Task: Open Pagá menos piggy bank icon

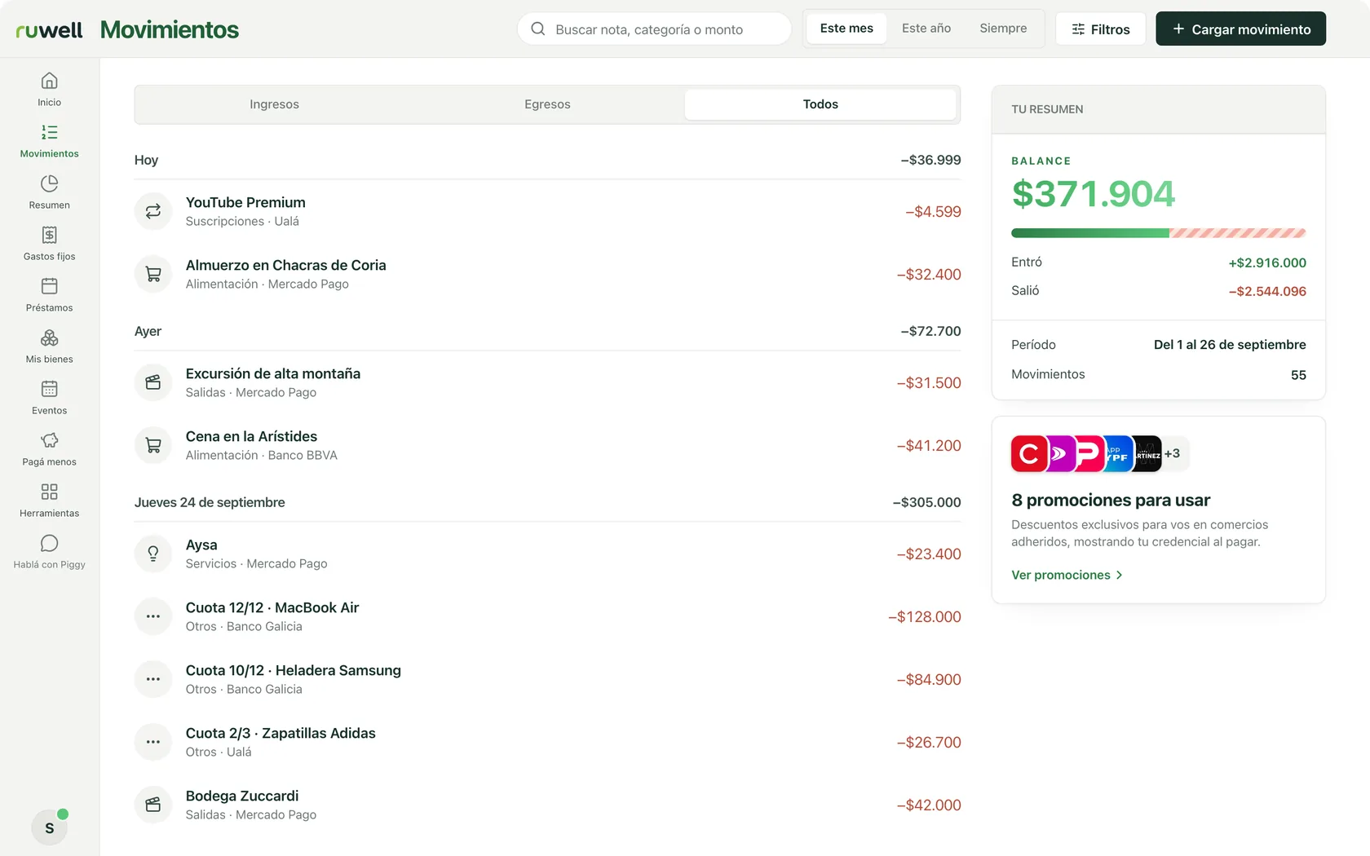Action: [49, 440]
